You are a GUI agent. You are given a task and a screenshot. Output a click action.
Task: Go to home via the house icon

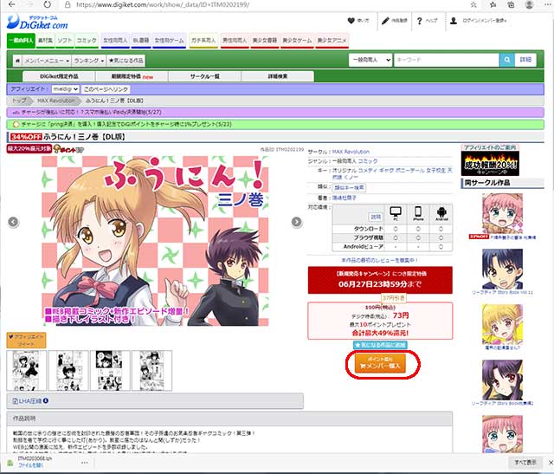pyautogui.click(x=17, y=61)
